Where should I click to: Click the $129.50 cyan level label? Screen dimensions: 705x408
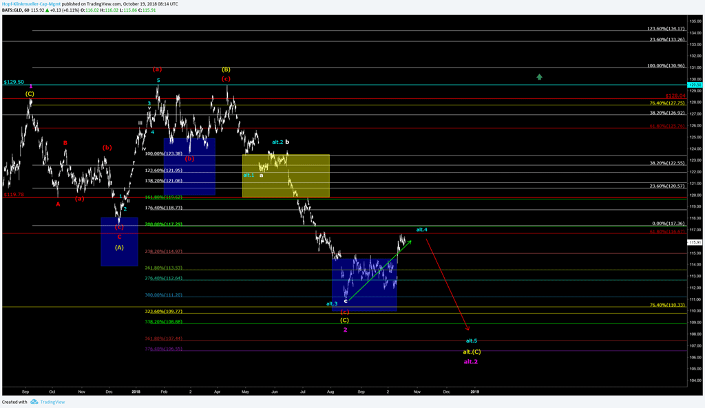[x=14, y=82]
